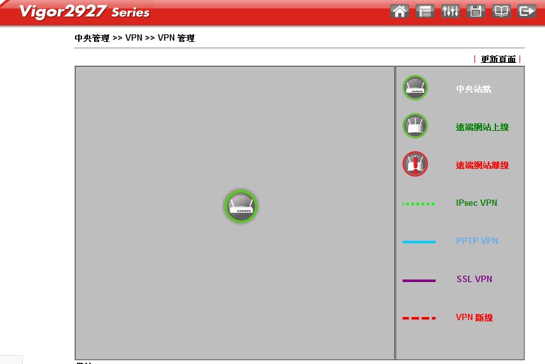Viewport: 545px width, 364px height.
Task: Click the 遠端網站上線 text label
Action: point(482,127)
